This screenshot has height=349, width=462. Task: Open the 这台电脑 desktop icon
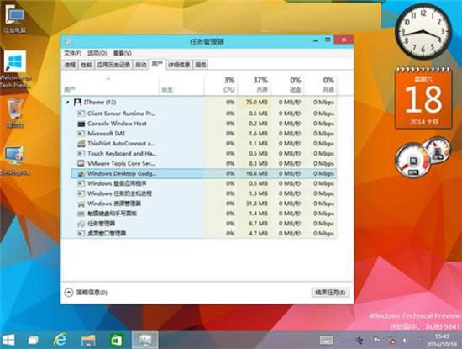(15, 19)
